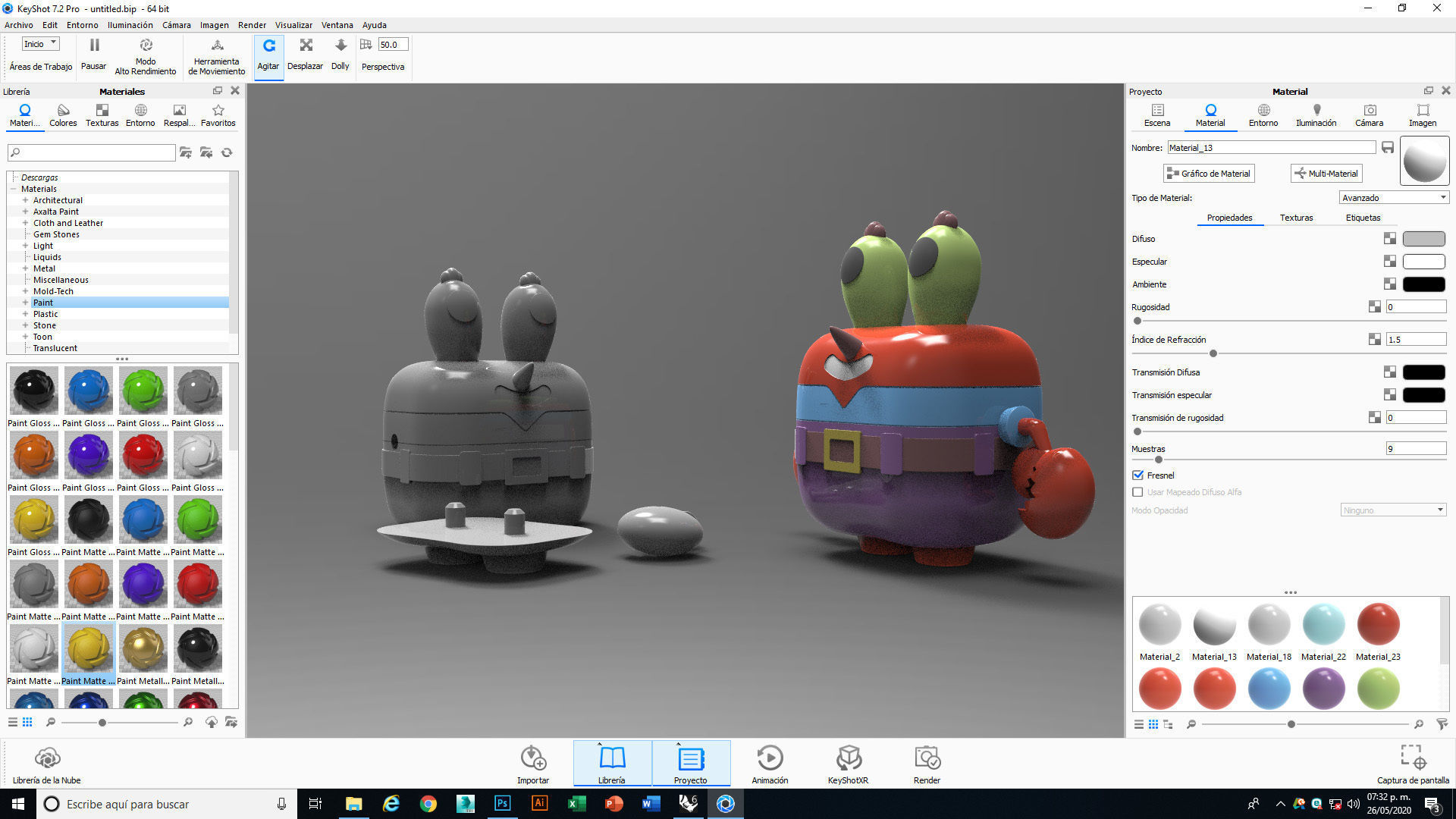Image resolution: width=1456 pixels, height=819 pixels.
Task: Expand the Metal folder
Action: (25, 268)
